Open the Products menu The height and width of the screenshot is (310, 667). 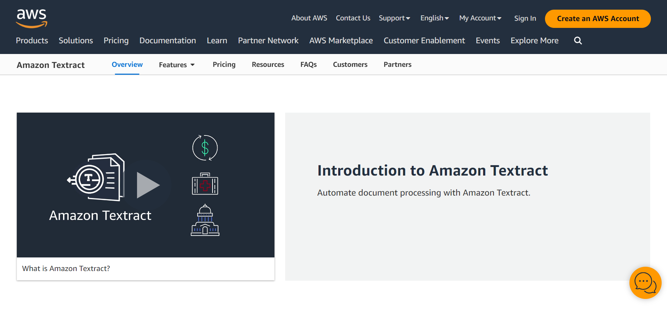pos(32,41)
